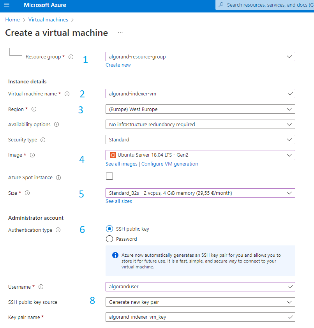
Task: Click the info icon beside Size
Action: pos(27,193)
